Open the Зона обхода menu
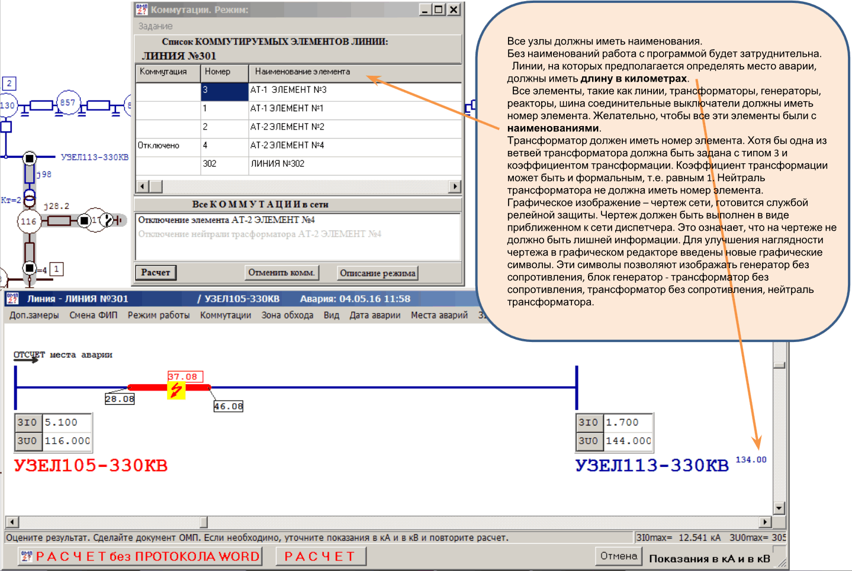This screenshot has width=852, height=571. [287, 315]
